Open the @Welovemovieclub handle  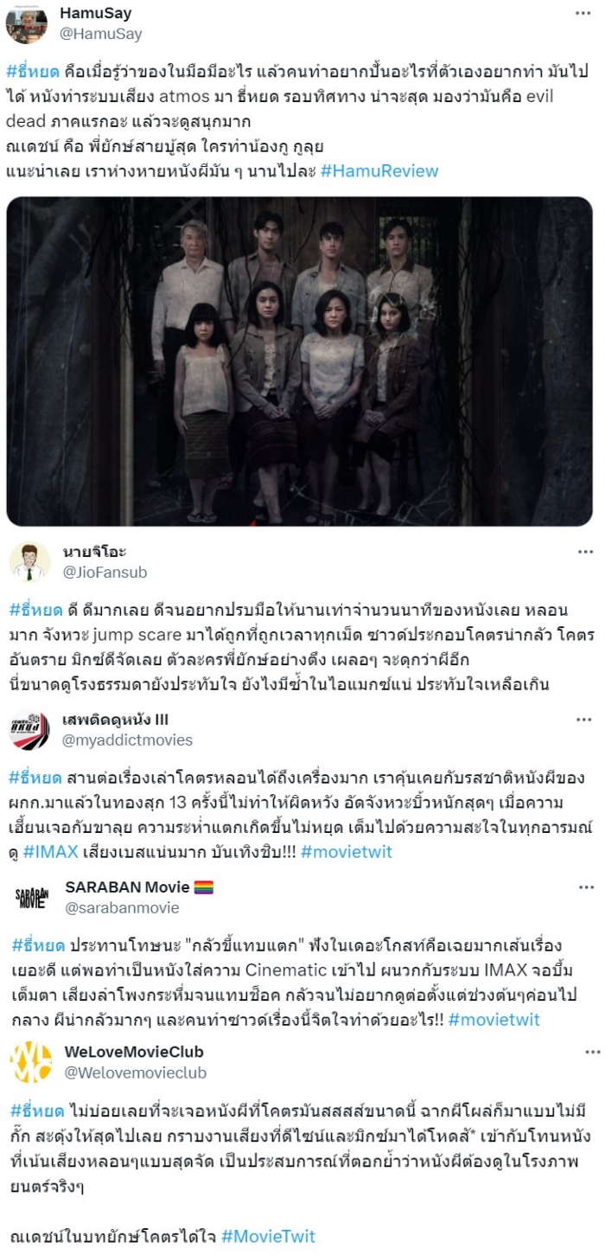pos(136,1073)
